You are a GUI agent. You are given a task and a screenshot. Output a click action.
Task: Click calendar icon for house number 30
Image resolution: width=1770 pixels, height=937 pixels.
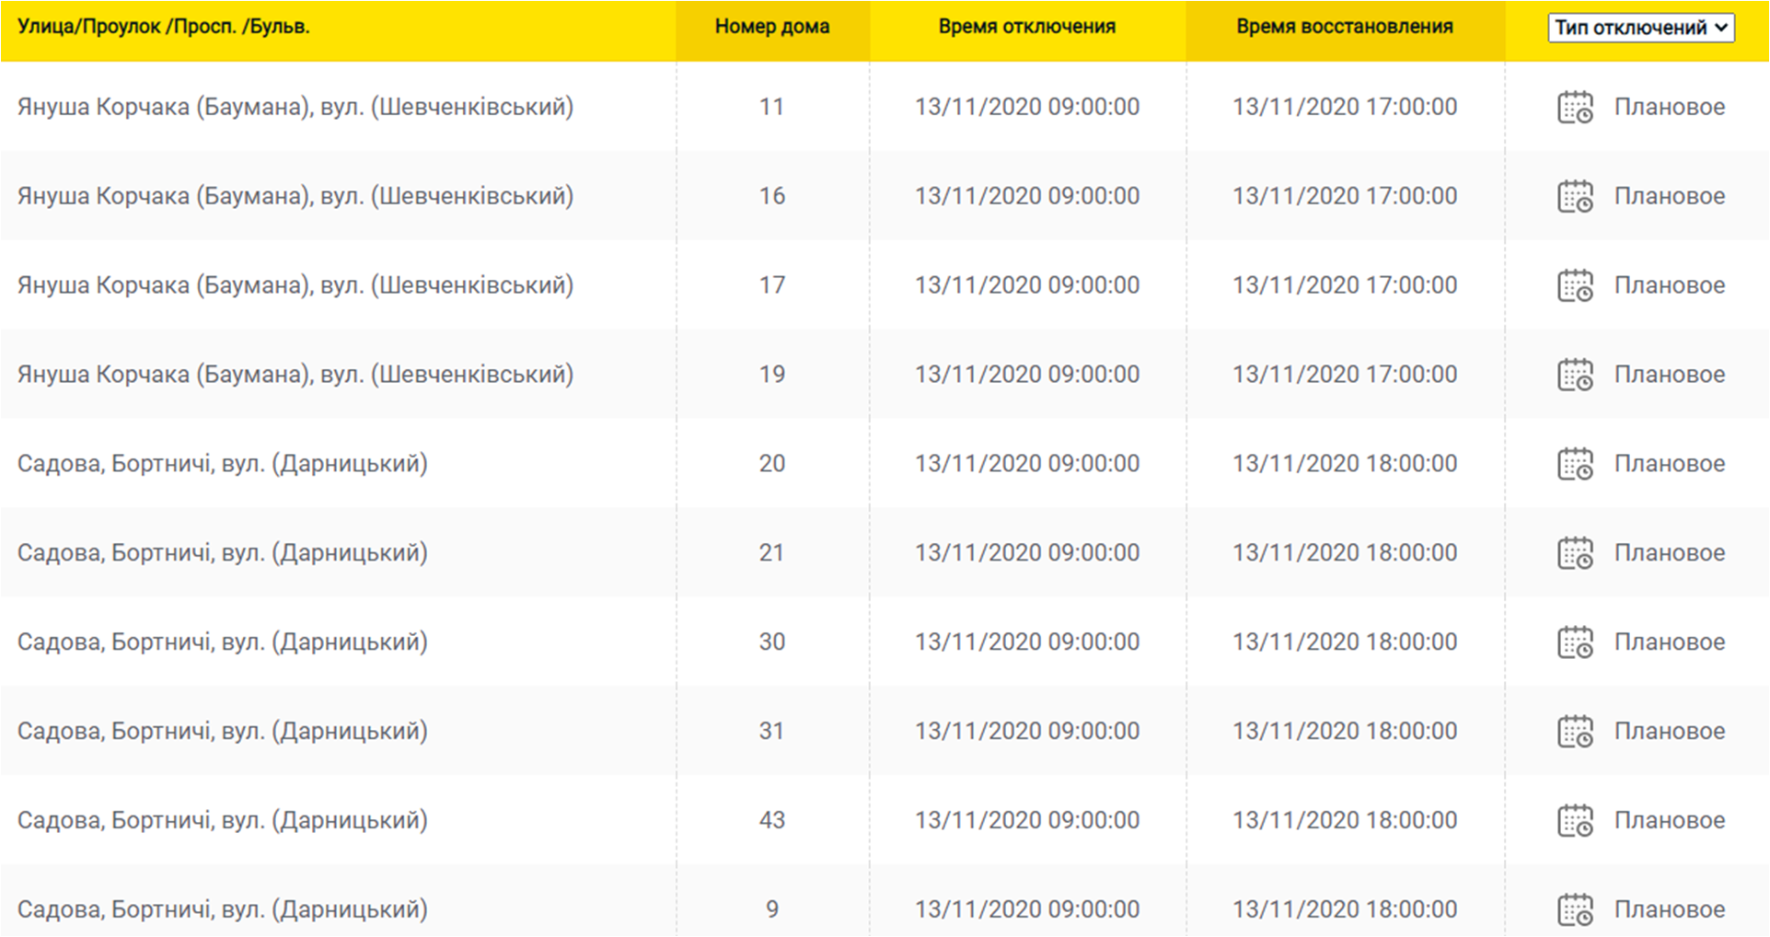tap(1575, 643)
